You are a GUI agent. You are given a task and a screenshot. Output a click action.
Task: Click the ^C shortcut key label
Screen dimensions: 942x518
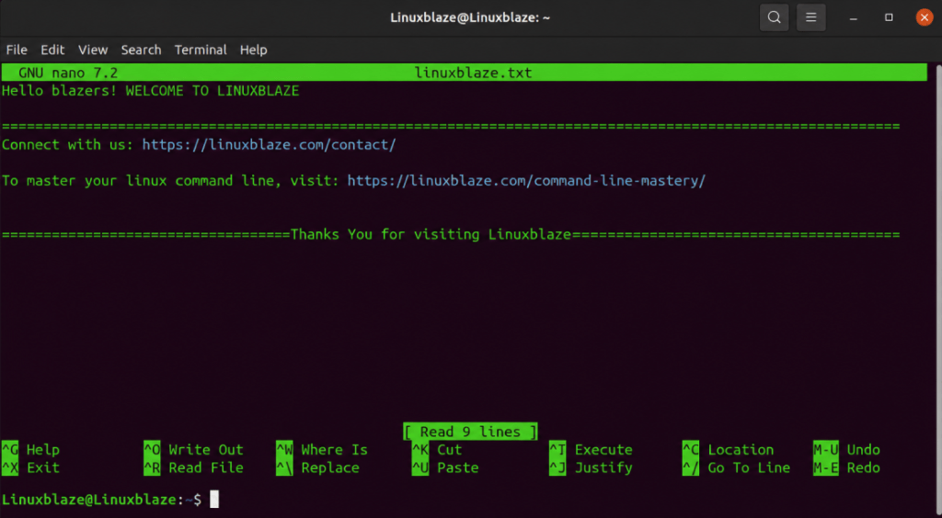pyautogui.click(x=691, y=450)
